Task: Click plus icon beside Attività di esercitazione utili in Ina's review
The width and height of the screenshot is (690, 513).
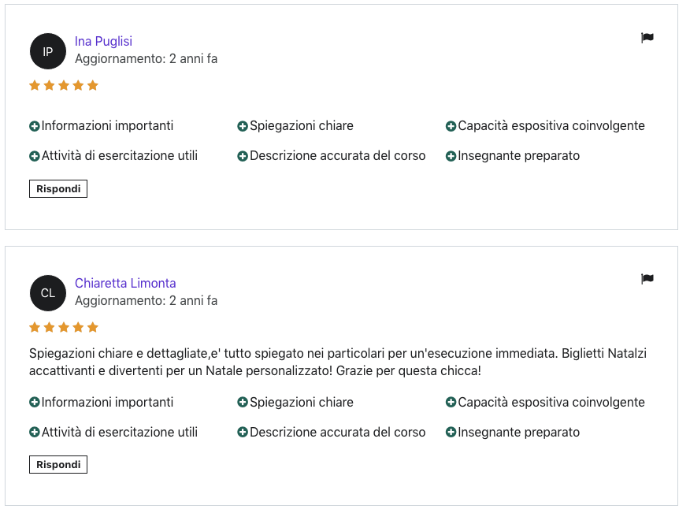Action: tap(35, 156)
